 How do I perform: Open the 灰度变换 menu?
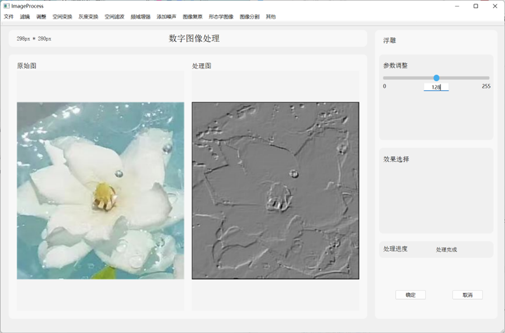pyautogui.click(x=89, y=17)
